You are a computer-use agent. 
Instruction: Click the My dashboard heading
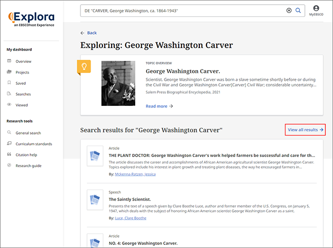(19, 50)
